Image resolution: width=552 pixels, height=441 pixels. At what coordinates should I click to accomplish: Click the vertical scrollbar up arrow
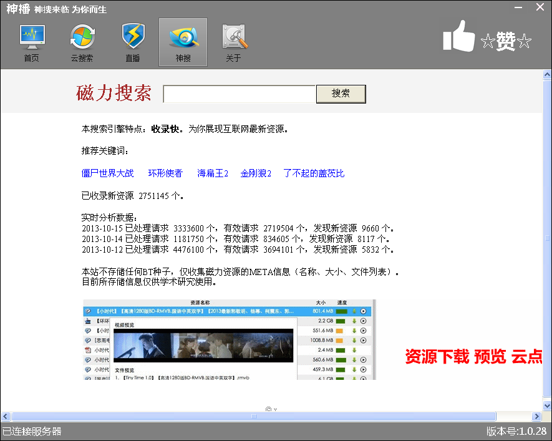pyautogui.click(x=547, y=74)
